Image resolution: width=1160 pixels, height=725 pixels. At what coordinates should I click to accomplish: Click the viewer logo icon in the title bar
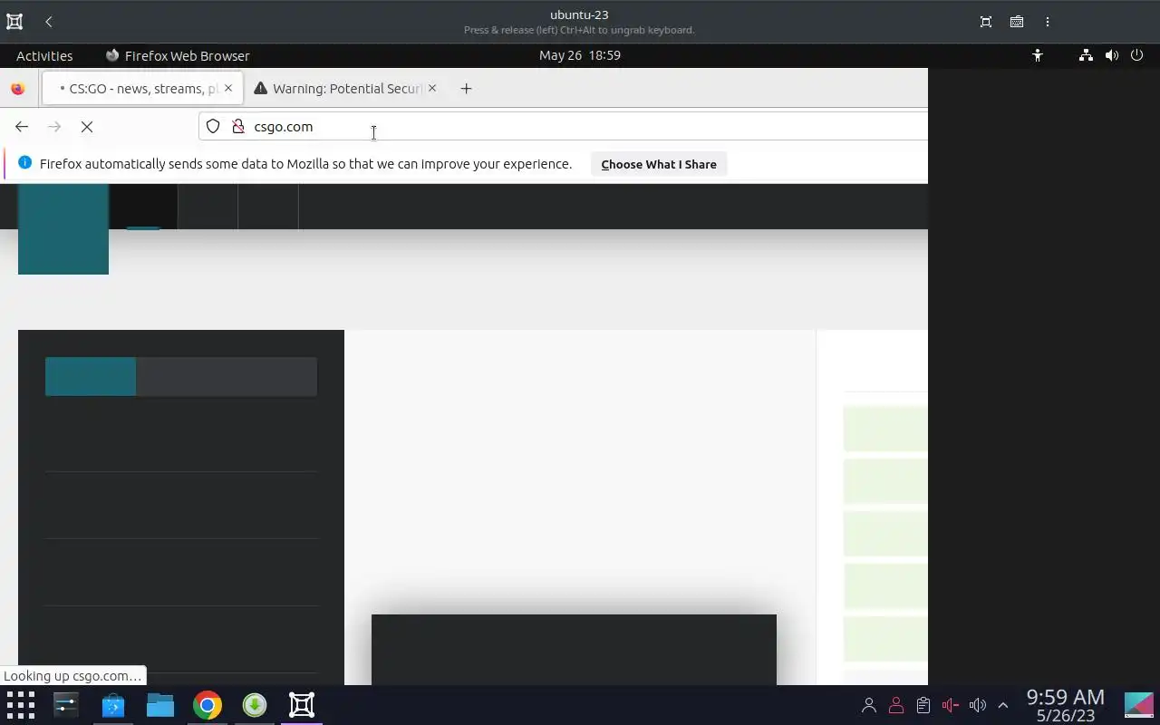tap(14, 22)
